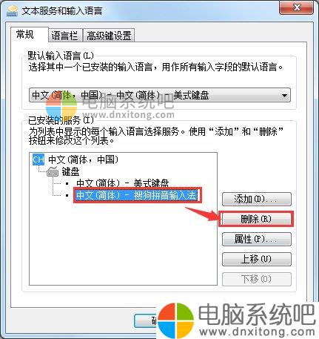Click the 添加(D)... button
The image size is (319, 339).
click(x=257, y=199)
